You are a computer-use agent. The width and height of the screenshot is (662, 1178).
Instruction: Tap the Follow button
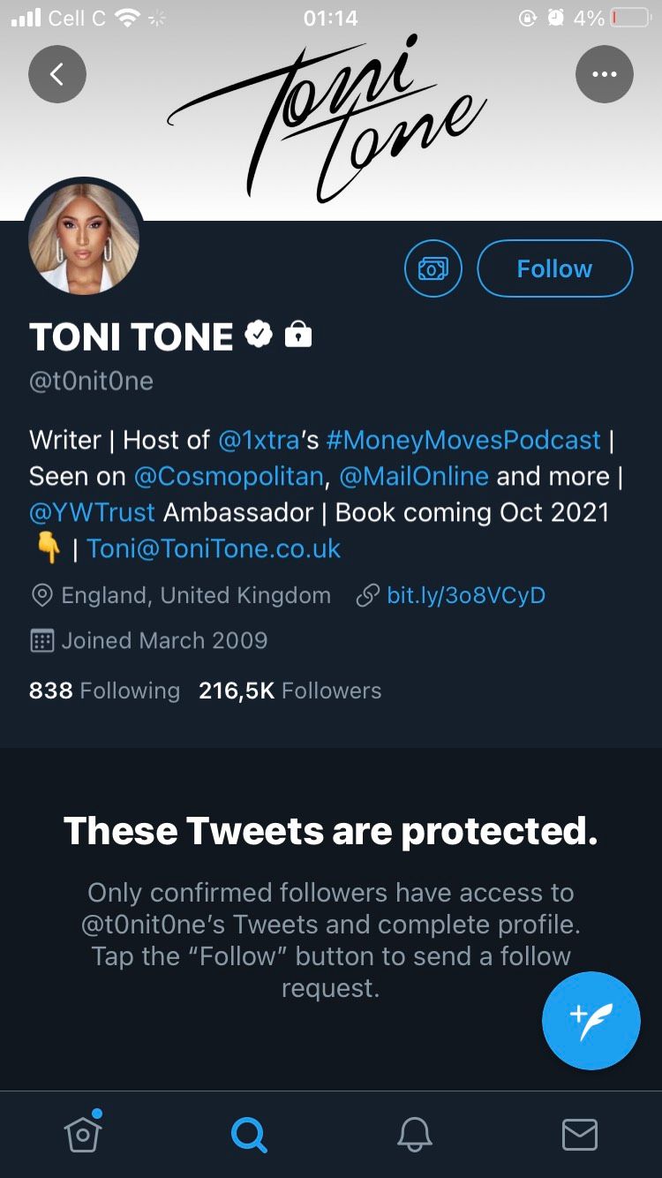(554, 268)
